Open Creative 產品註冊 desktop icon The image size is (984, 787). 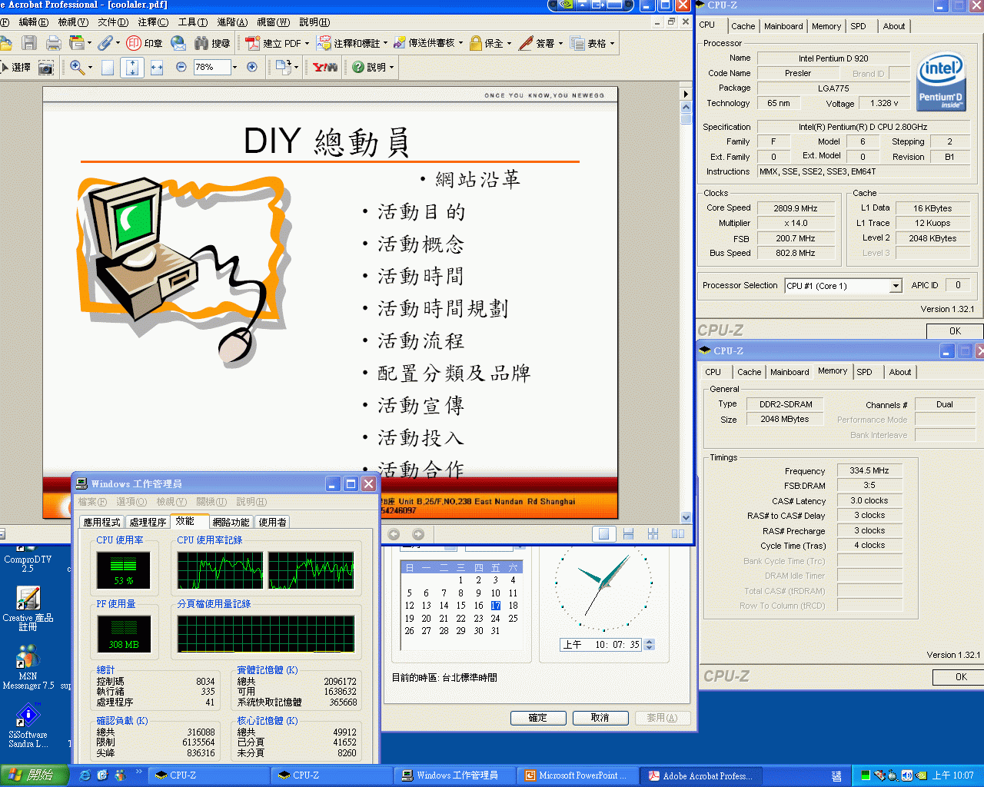pos(28,609)
